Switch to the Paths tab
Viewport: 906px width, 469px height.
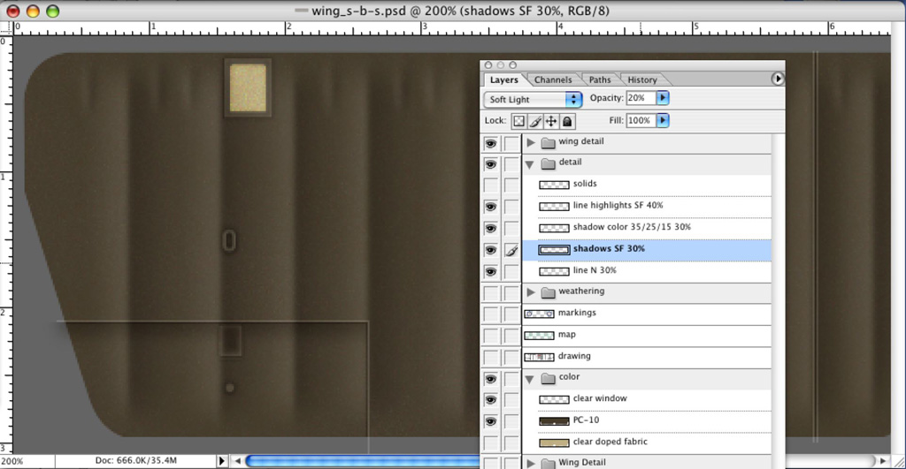(x=600, y=79)
